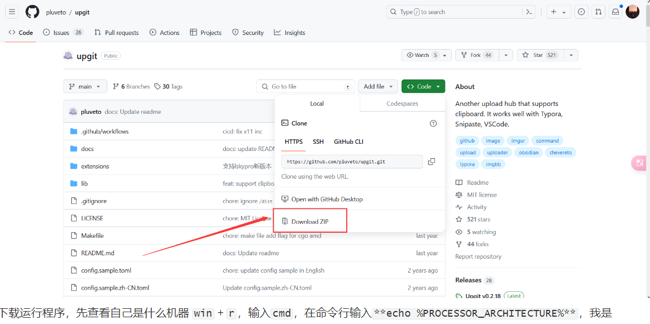650x324 pixels.
Task: Open the Readme link in About
Action: (472, 183)
